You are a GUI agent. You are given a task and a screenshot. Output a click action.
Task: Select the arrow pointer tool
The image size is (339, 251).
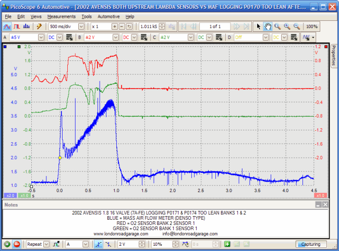coord(259,26)
